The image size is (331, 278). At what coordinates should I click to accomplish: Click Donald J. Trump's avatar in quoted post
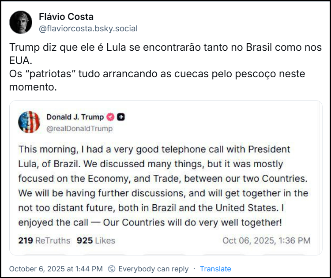pos(29,122)
